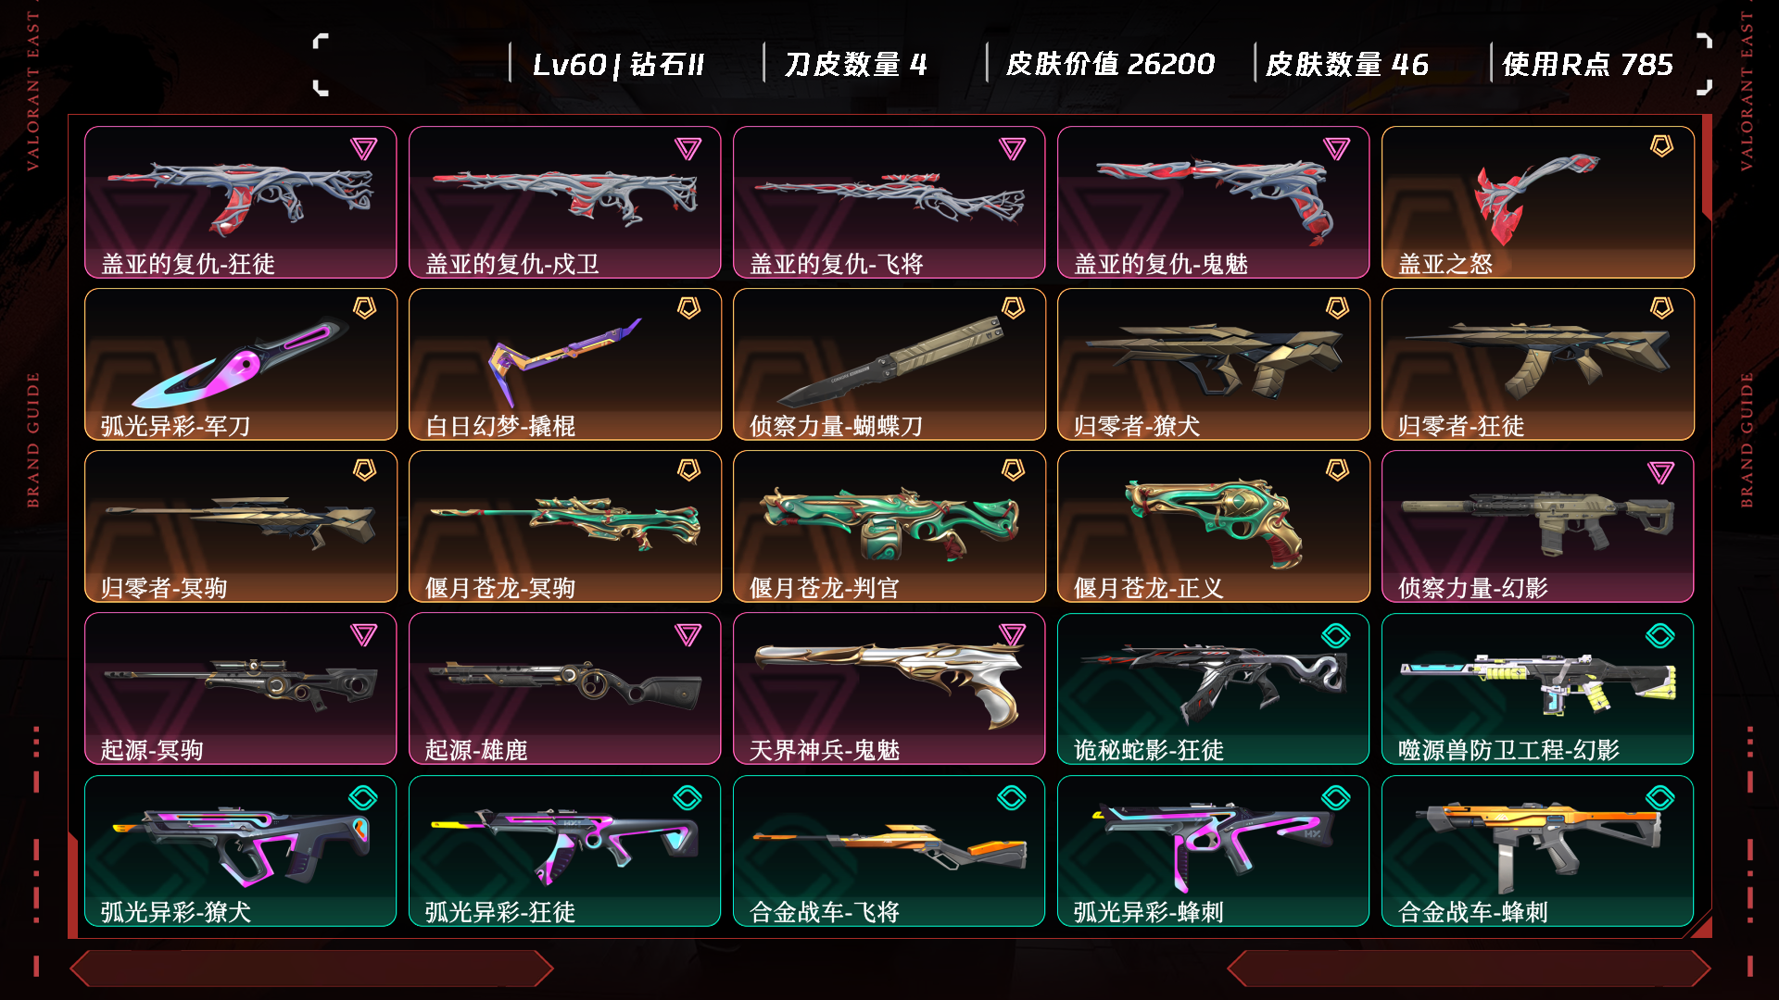
Task: Select the 弧光异彩-蜂刺 skin card
Action: [1214, 850]
